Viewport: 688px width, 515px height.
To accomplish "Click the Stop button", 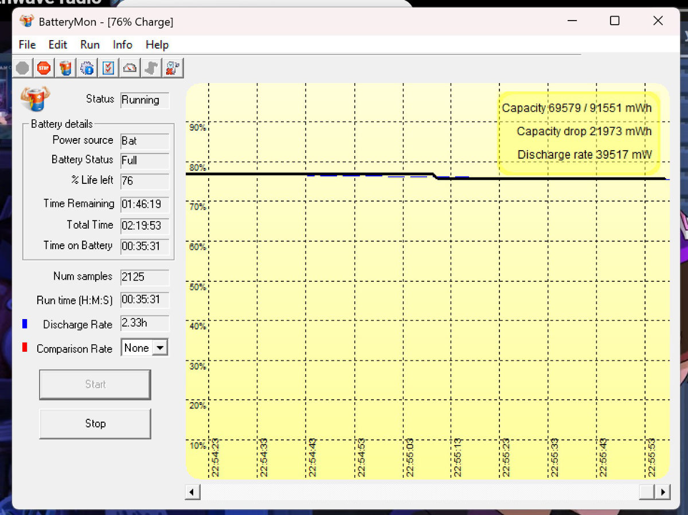I will 95,423.
